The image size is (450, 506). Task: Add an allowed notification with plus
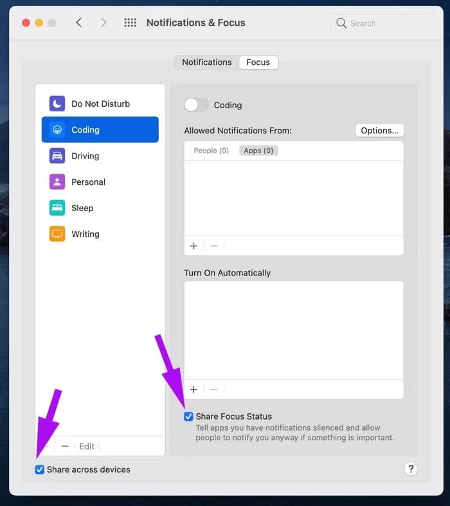pos(194,246)
